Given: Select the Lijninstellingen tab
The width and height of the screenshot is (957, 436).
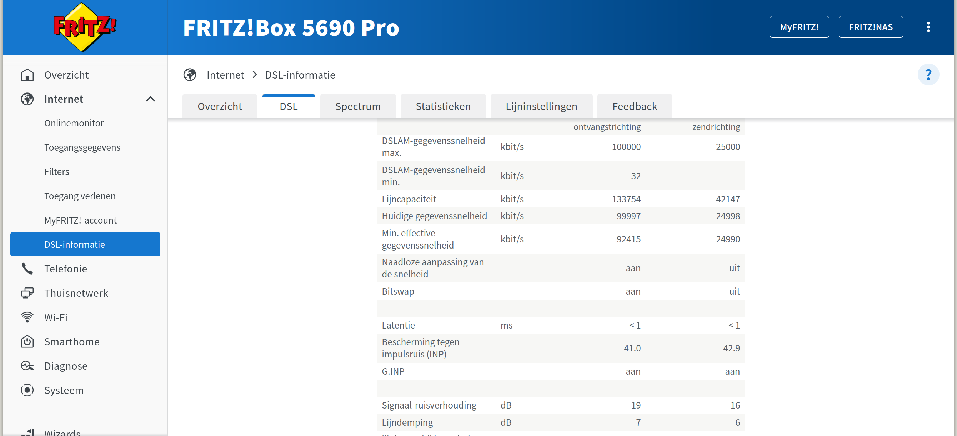Looking at the screenshot, I should pyautogui.click(x=541, y=106).
